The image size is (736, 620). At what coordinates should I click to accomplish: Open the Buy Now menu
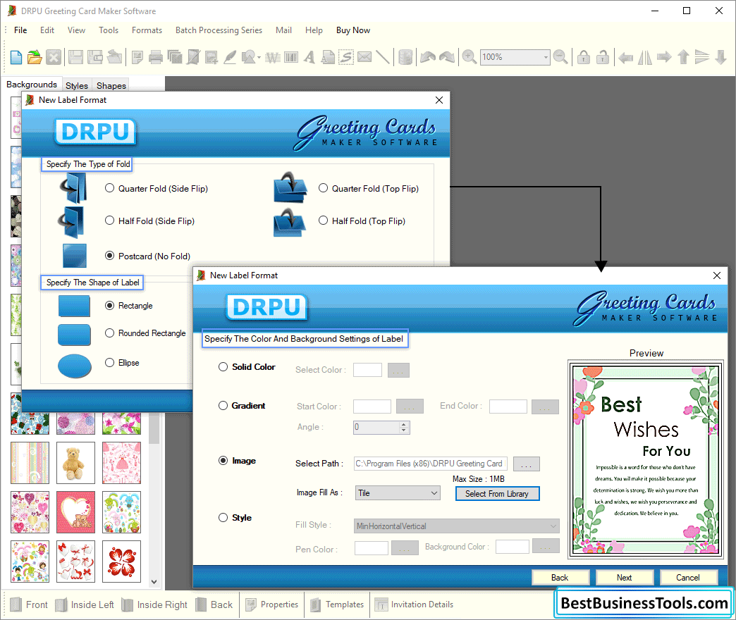(353, 30)
